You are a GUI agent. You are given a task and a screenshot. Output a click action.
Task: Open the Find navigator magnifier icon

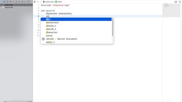[x=13, y=2]
